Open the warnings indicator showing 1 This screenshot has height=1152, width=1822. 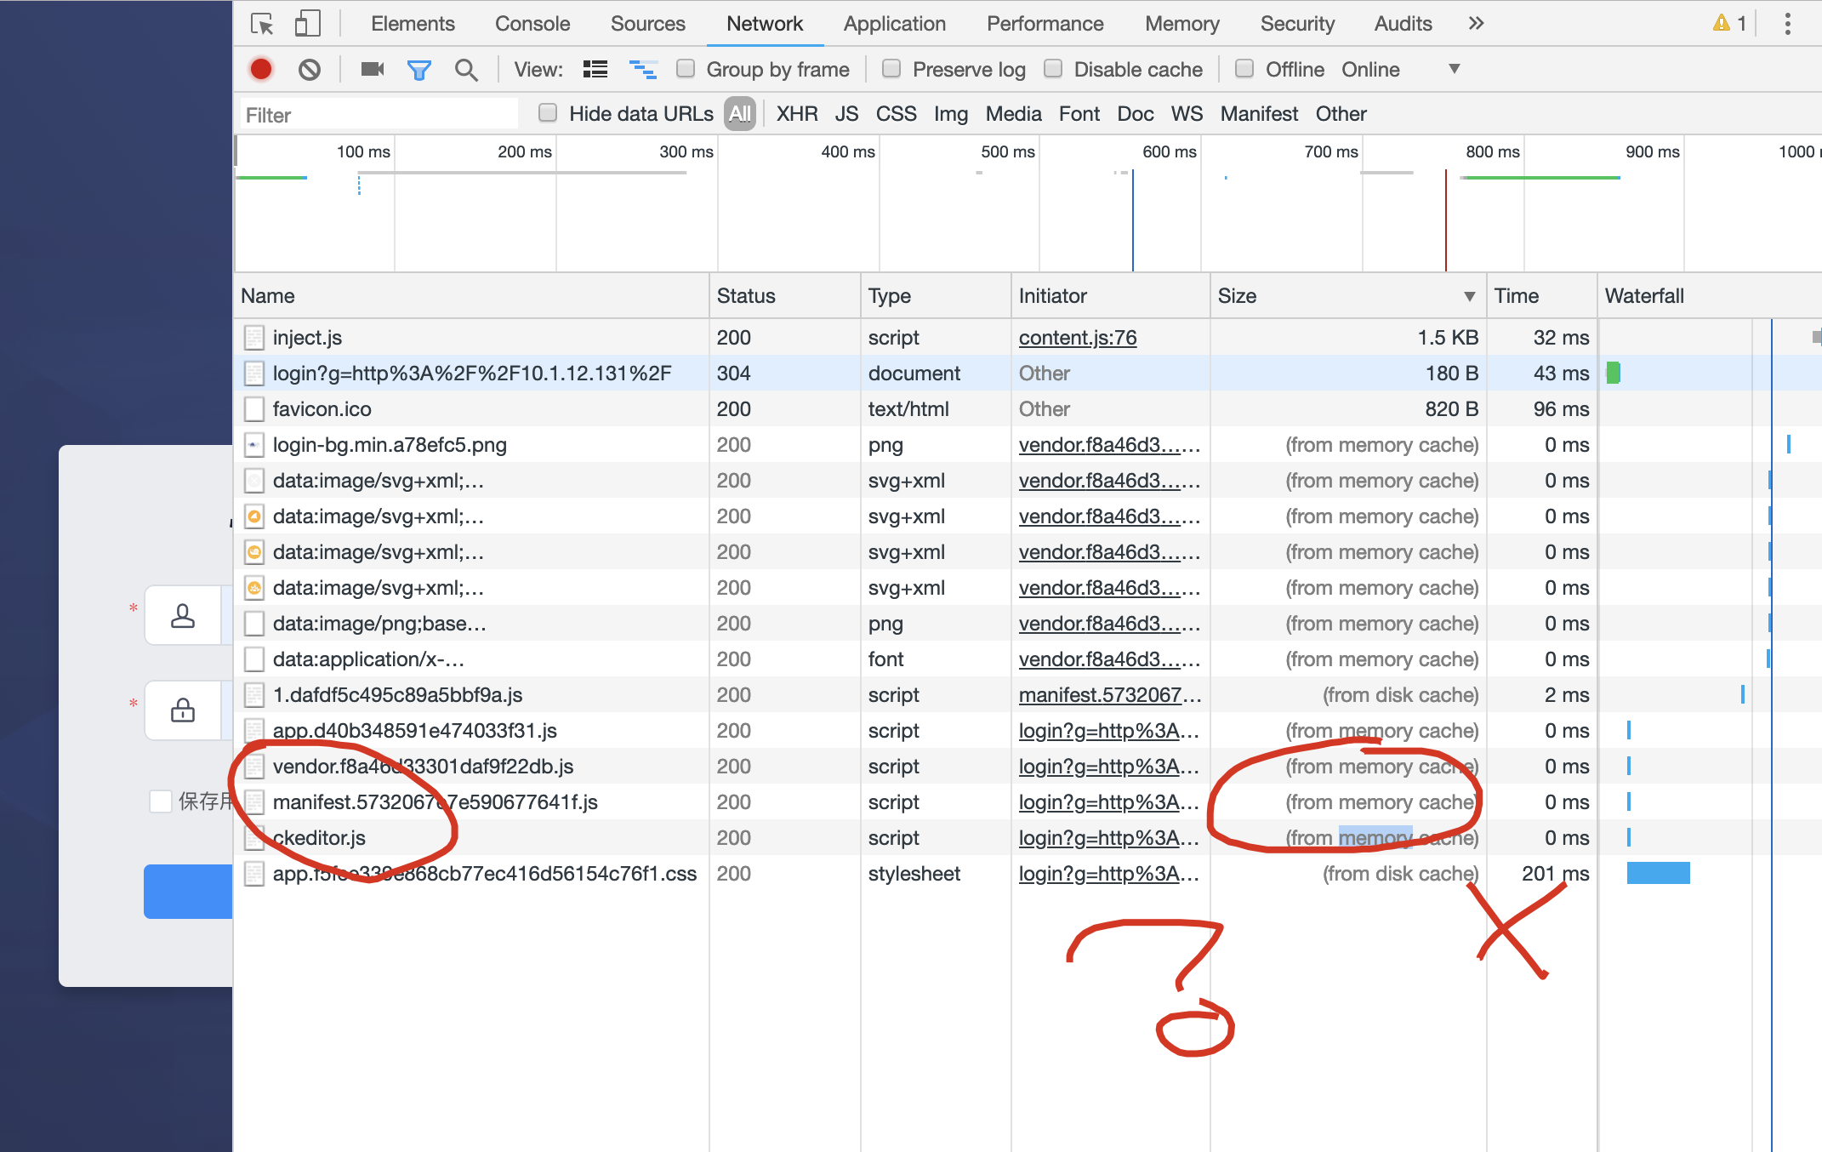pos(1730,23)
